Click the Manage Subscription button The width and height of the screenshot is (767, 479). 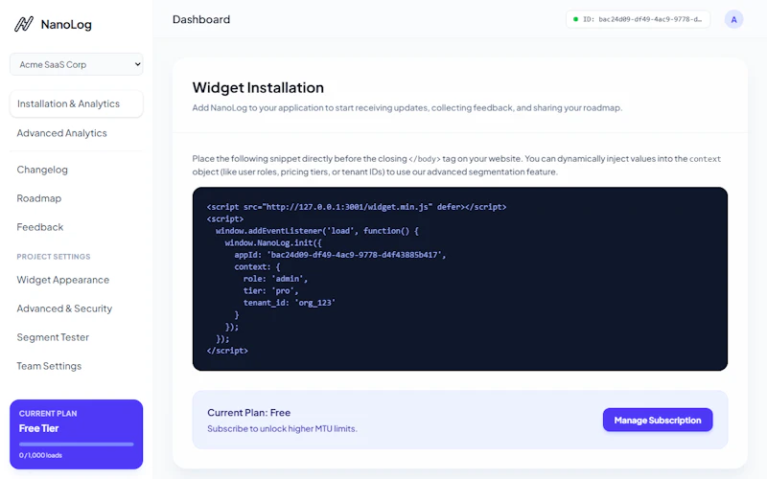pyautogui.click(x=658, y=420)
